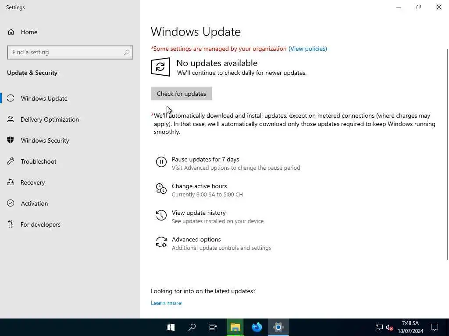Click the Home icon in sidebar

[x=11, y=31]
